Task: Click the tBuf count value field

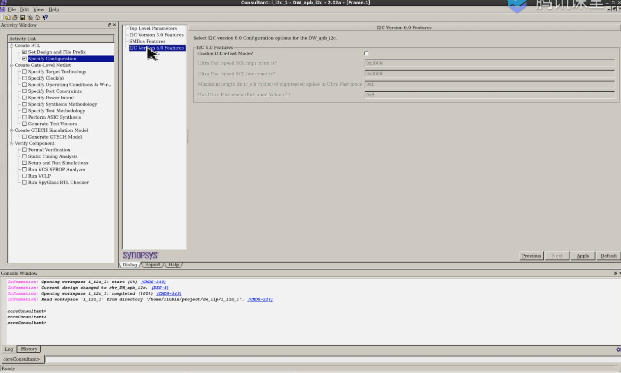Action: pos(489,95)
